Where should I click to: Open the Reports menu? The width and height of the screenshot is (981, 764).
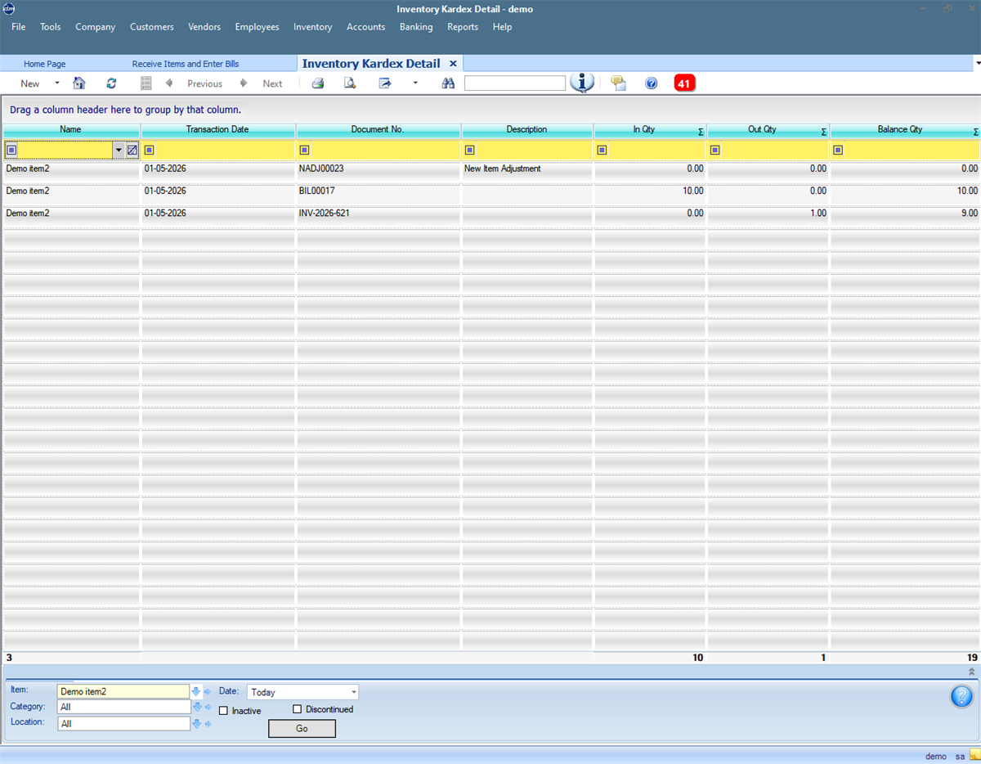(x=463, y=27)
